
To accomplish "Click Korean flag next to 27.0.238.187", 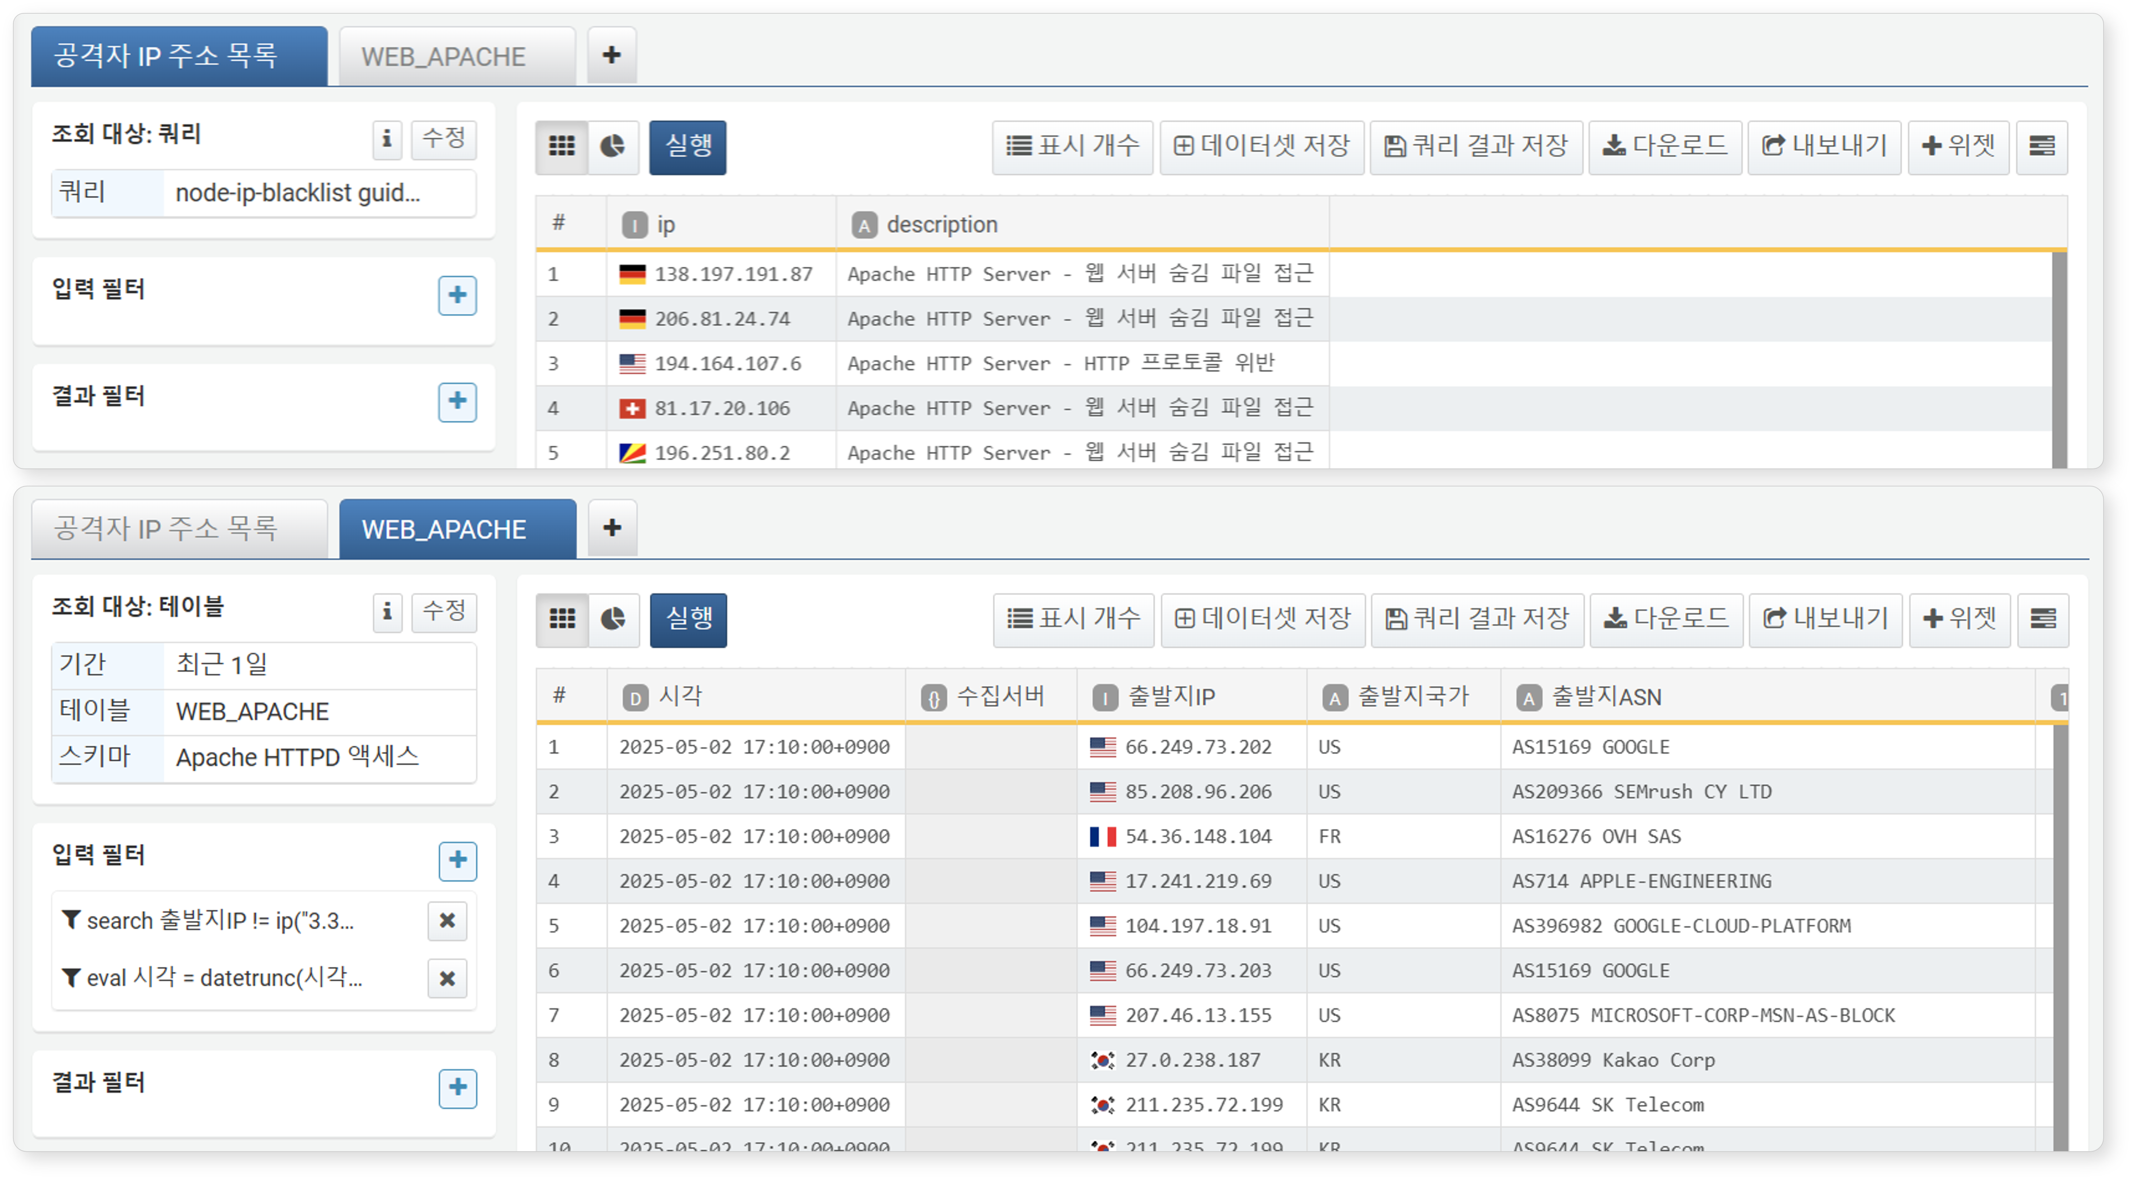I will point(1103,1060).
